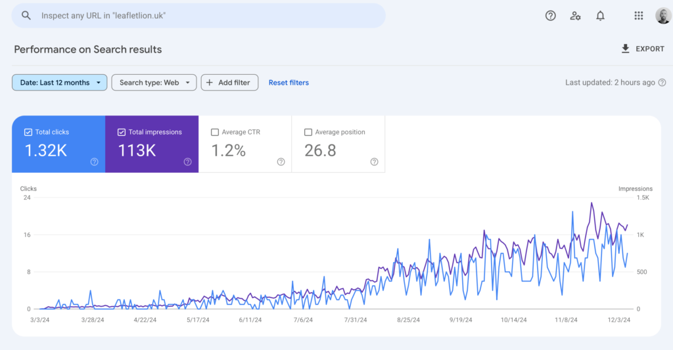Focus the Inspect any URL search field
This screenshot has width=673, height=350.
tap(198, 16)
